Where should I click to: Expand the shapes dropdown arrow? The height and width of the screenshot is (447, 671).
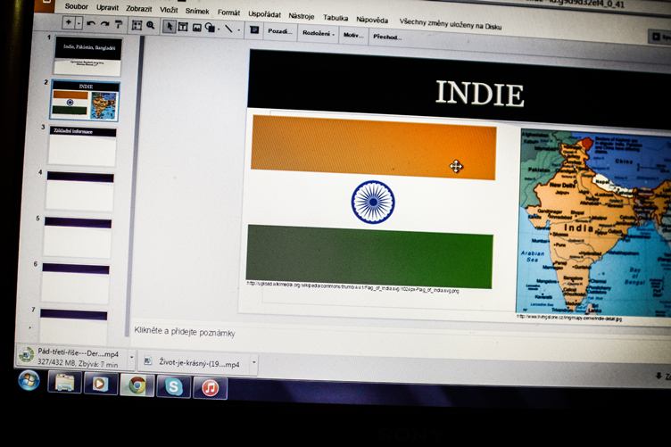219,29
